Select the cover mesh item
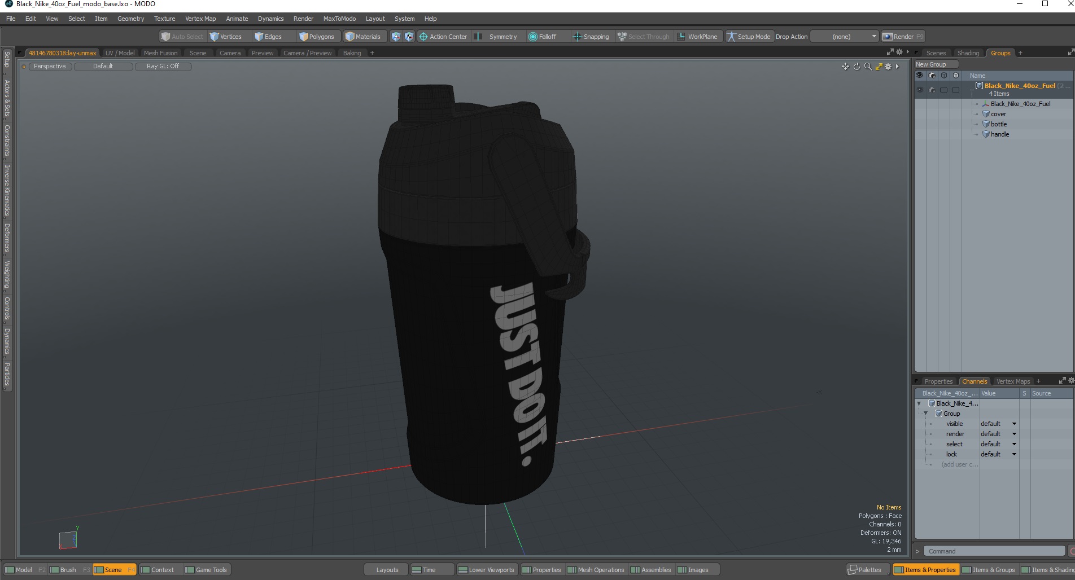 [998, 114]
